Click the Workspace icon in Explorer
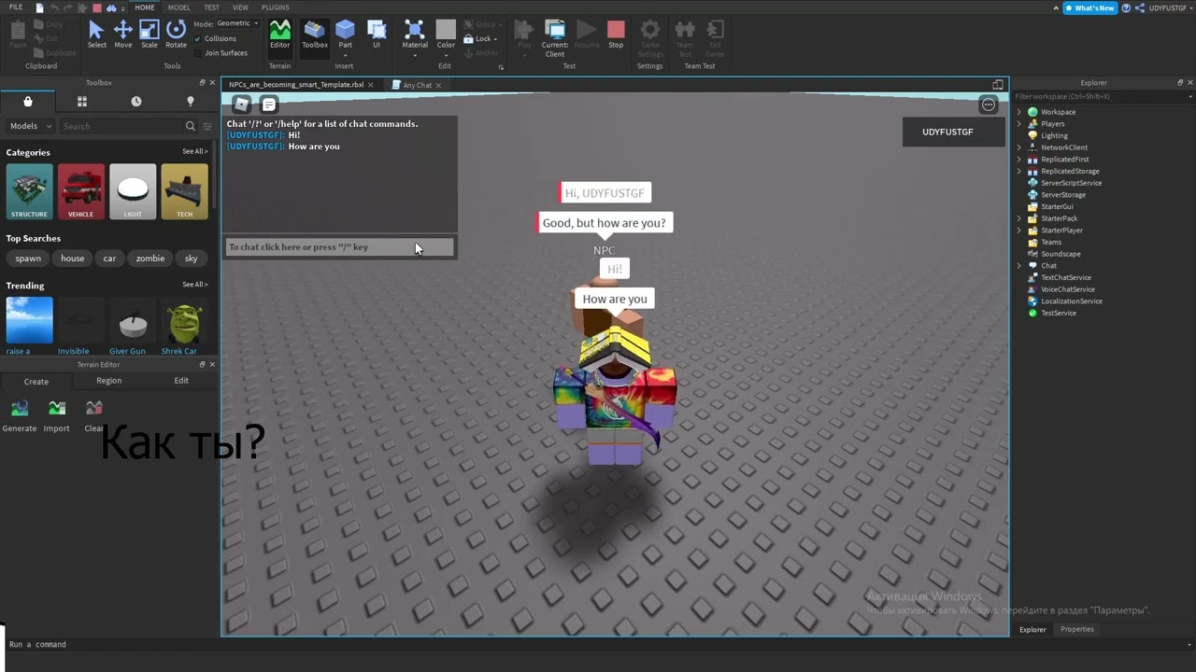Viewport: 1196px width, 672px height. pyautogui.click(x=1032, y=112)
